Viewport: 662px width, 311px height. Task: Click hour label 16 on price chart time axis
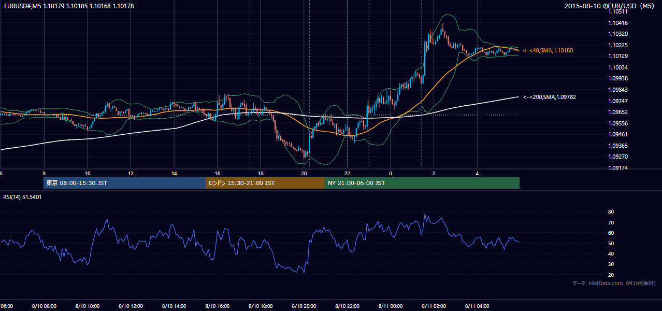coord(218,174)
